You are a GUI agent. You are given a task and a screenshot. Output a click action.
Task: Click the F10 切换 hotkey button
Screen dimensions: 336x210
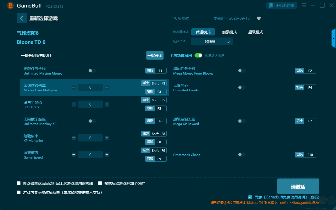306,155
